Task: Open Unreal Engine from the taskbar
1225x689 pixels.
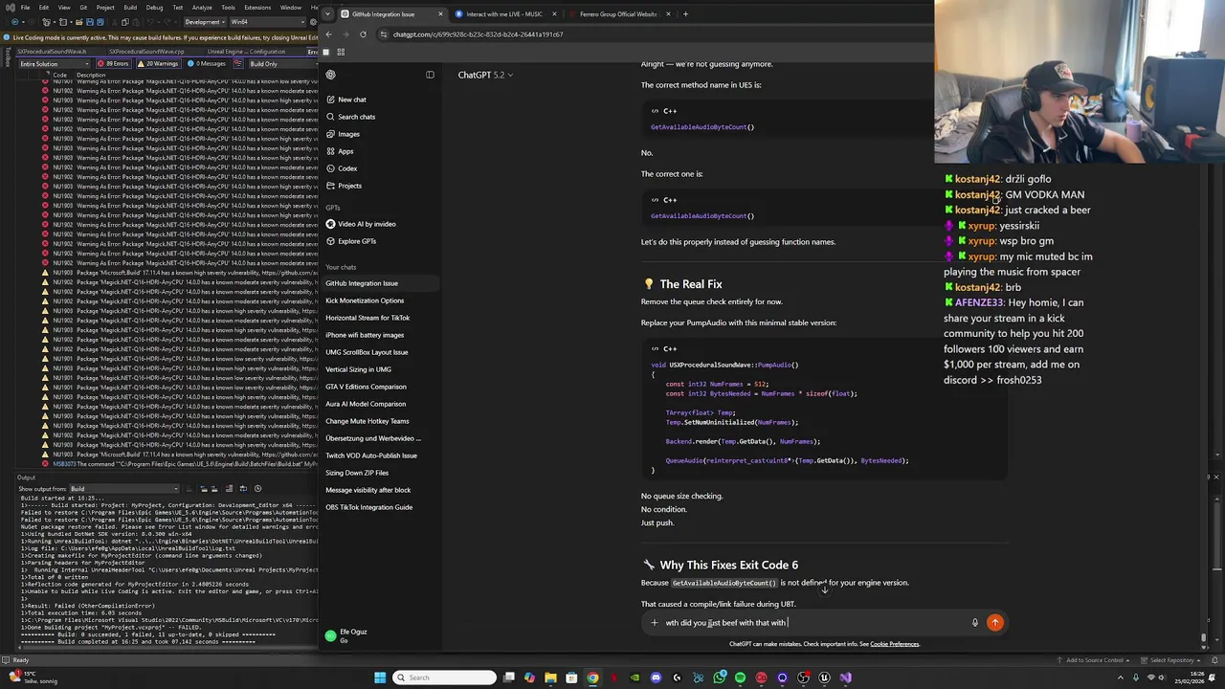Action: [824, 678]
